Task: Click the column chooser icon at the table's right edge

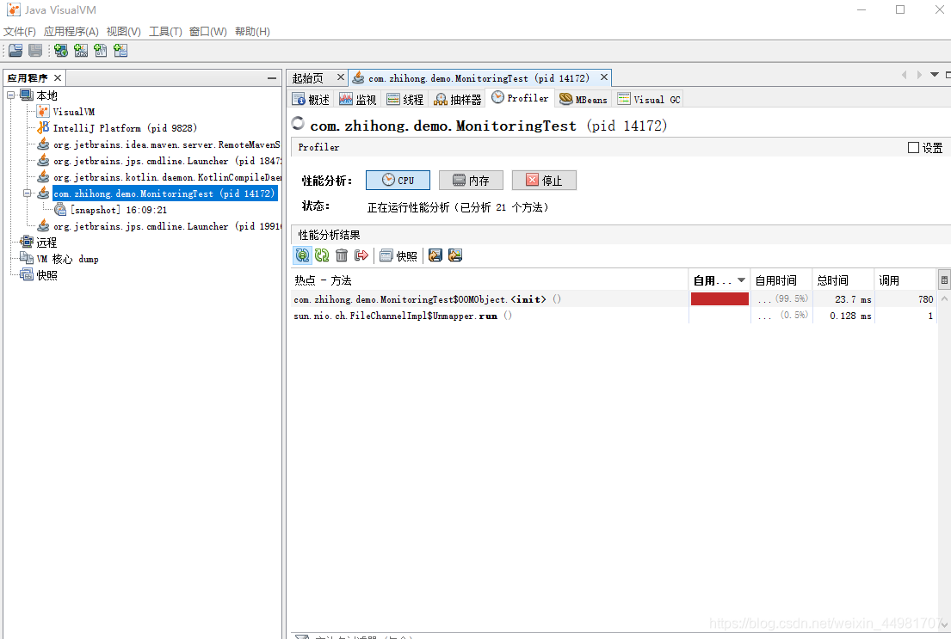Action: click(x=944, y=280)
